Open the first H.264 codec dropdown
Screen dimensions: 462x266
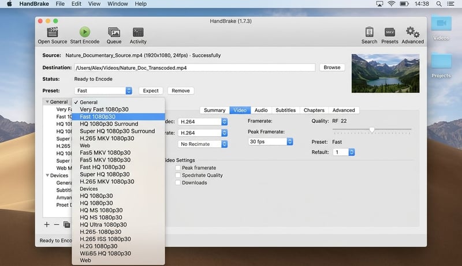click(203, 122)
